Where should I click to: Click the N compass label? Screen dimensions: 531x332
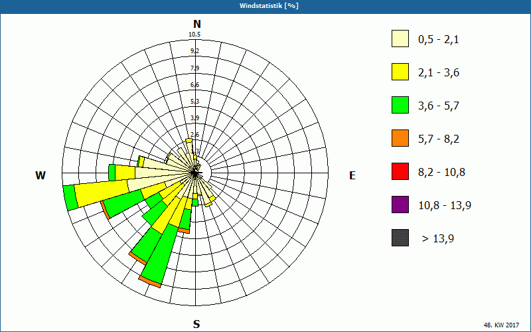tap(196, 25)
